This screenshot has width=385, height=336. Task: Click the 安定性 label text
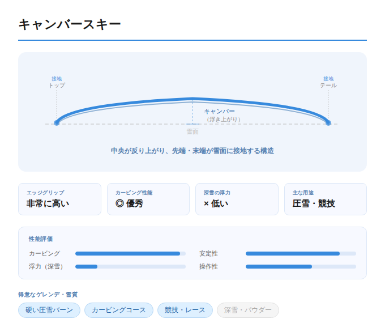(x=208, y=253)
